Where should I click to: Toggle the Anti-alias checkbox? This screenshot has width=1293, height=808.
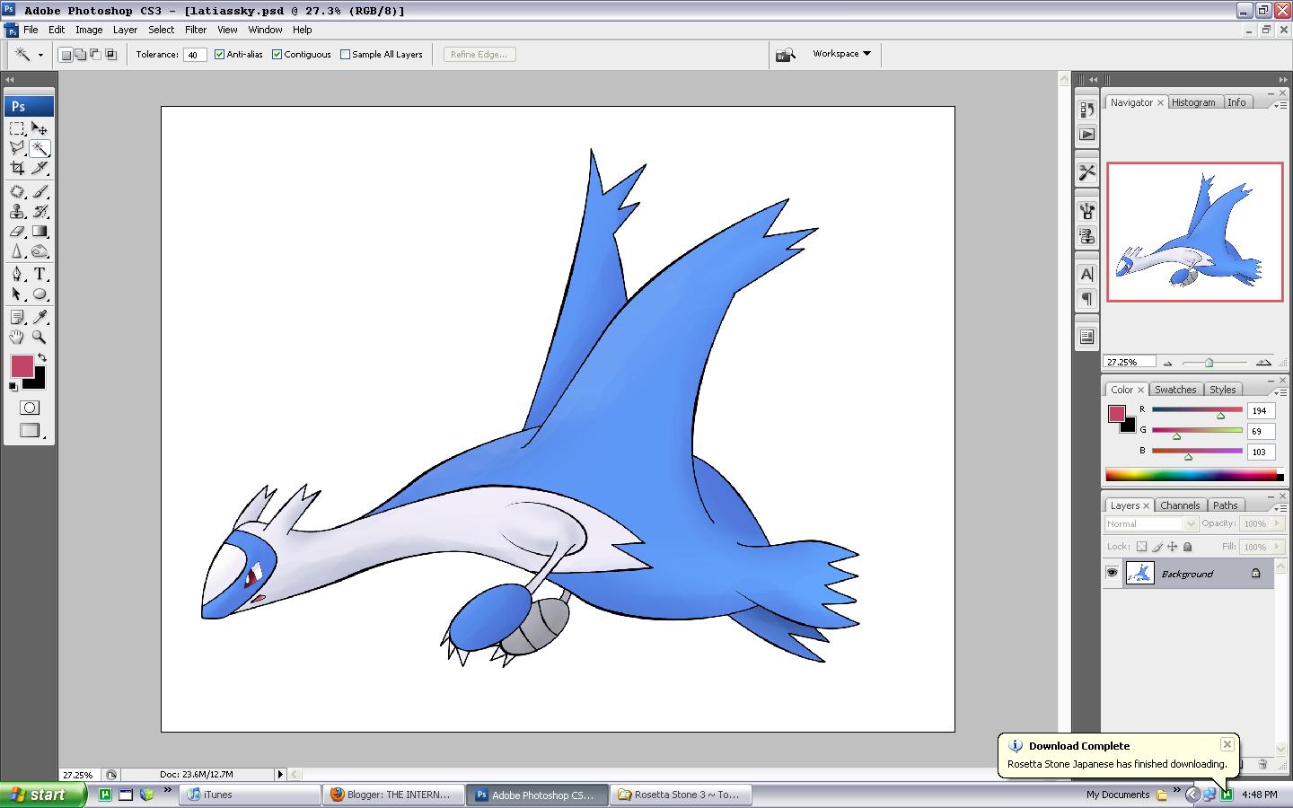(219, 55)
